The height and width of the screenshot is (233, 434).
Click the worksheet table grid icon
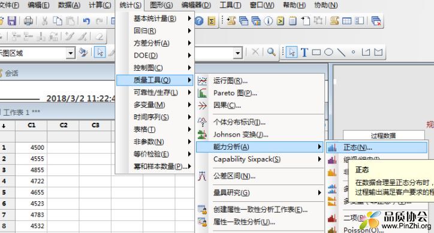click(x=347, y=21)
